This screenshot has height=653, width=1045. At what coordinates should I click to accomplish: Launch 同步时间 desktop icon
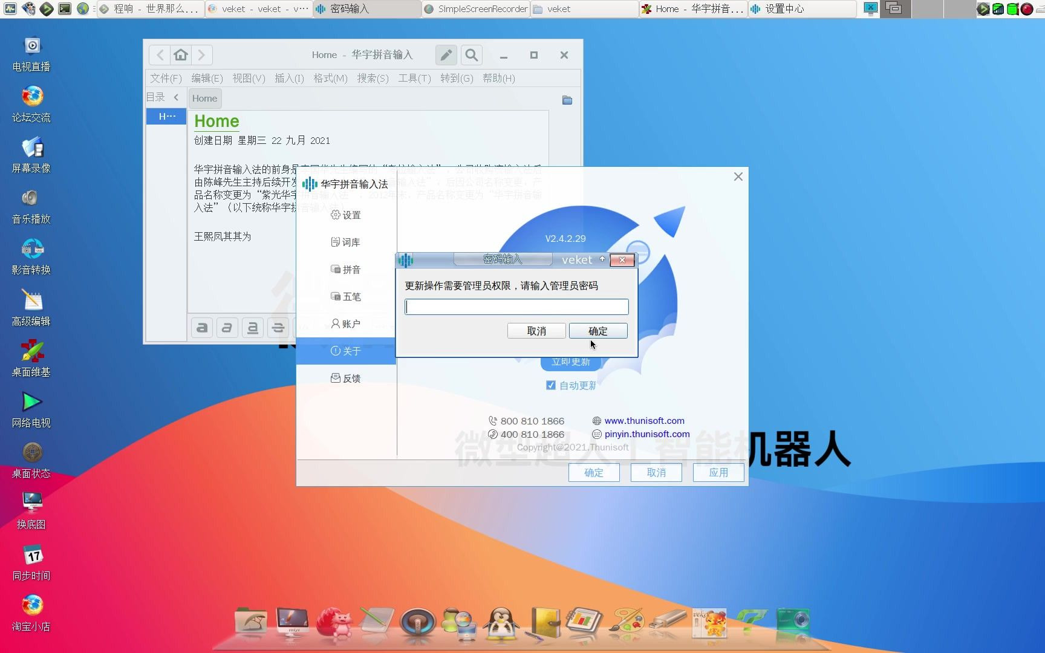[x=31, y=564]
